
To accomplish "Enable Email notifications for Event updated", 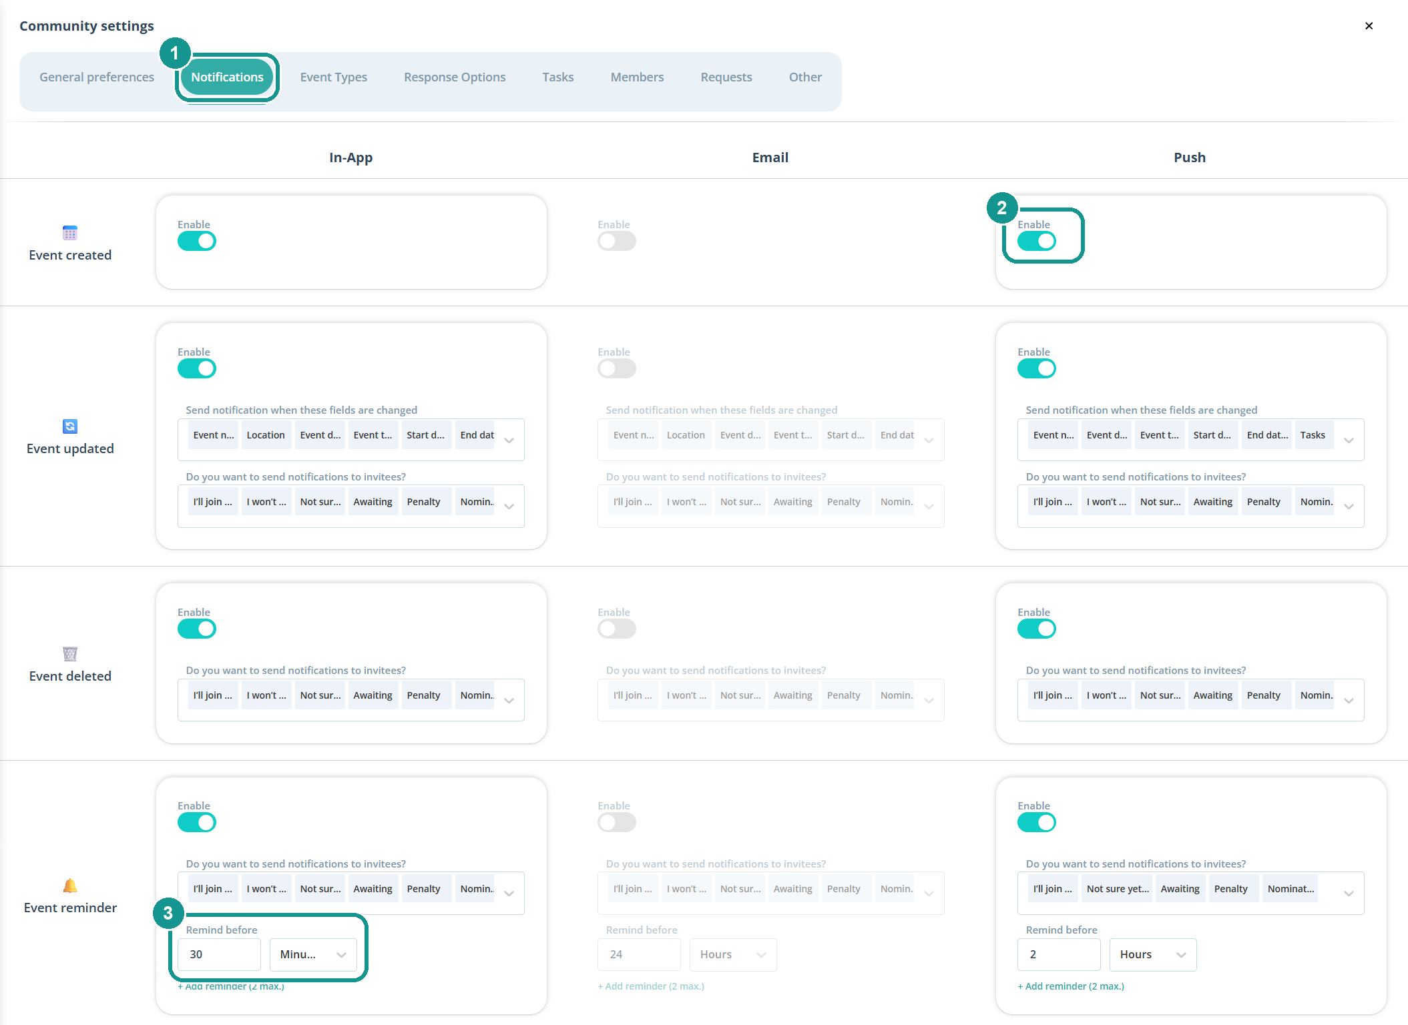I will tap(617, 369).
